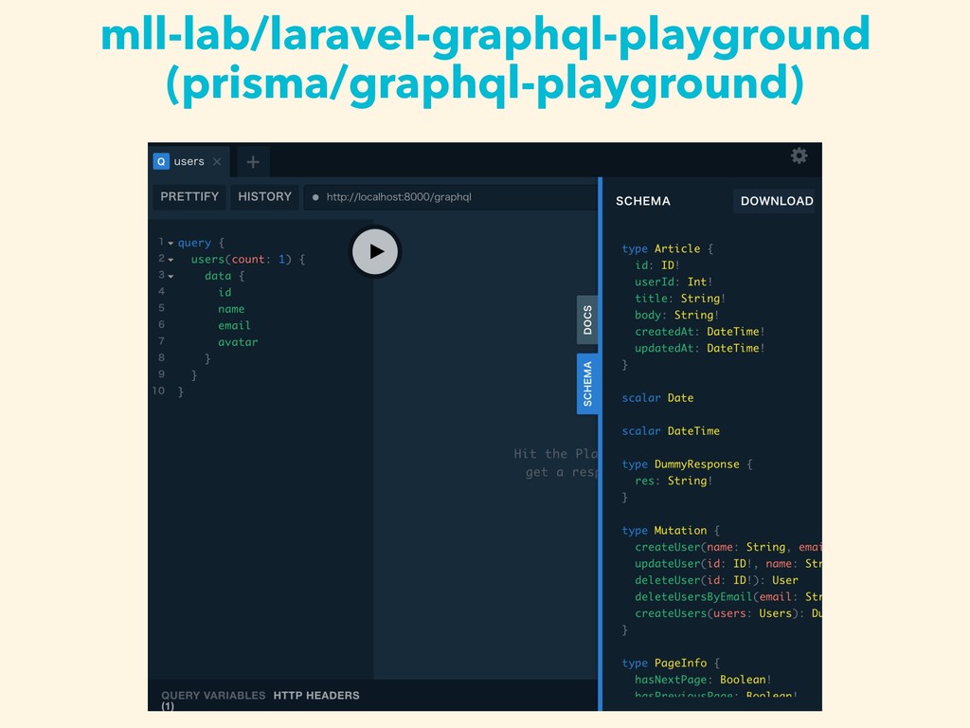Select the users query tab

pyautogui.click(x=189, y=161)
